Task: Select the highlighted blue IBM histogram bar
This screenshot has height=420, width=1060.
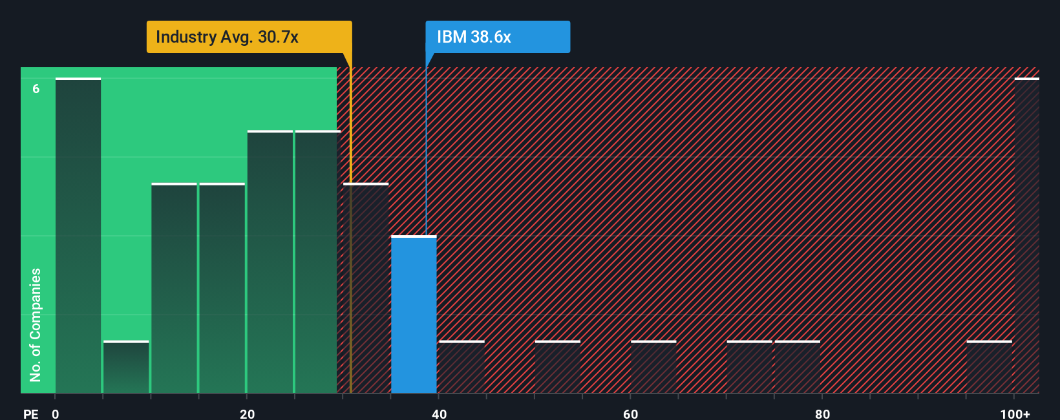Action: (x=414, y=315)
